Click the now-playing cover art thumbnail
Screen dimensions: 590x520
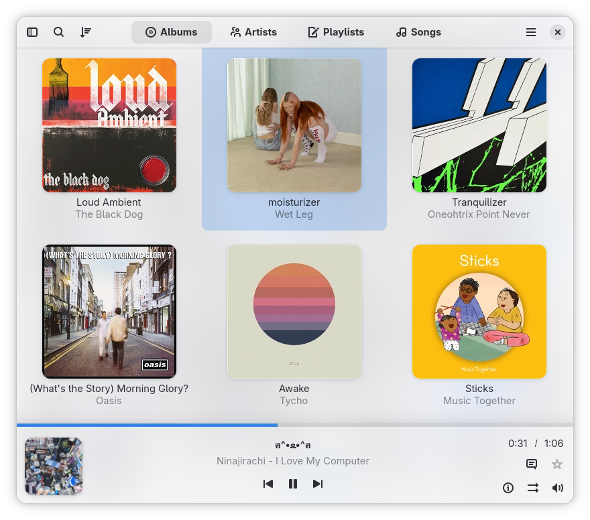[54, 466]
